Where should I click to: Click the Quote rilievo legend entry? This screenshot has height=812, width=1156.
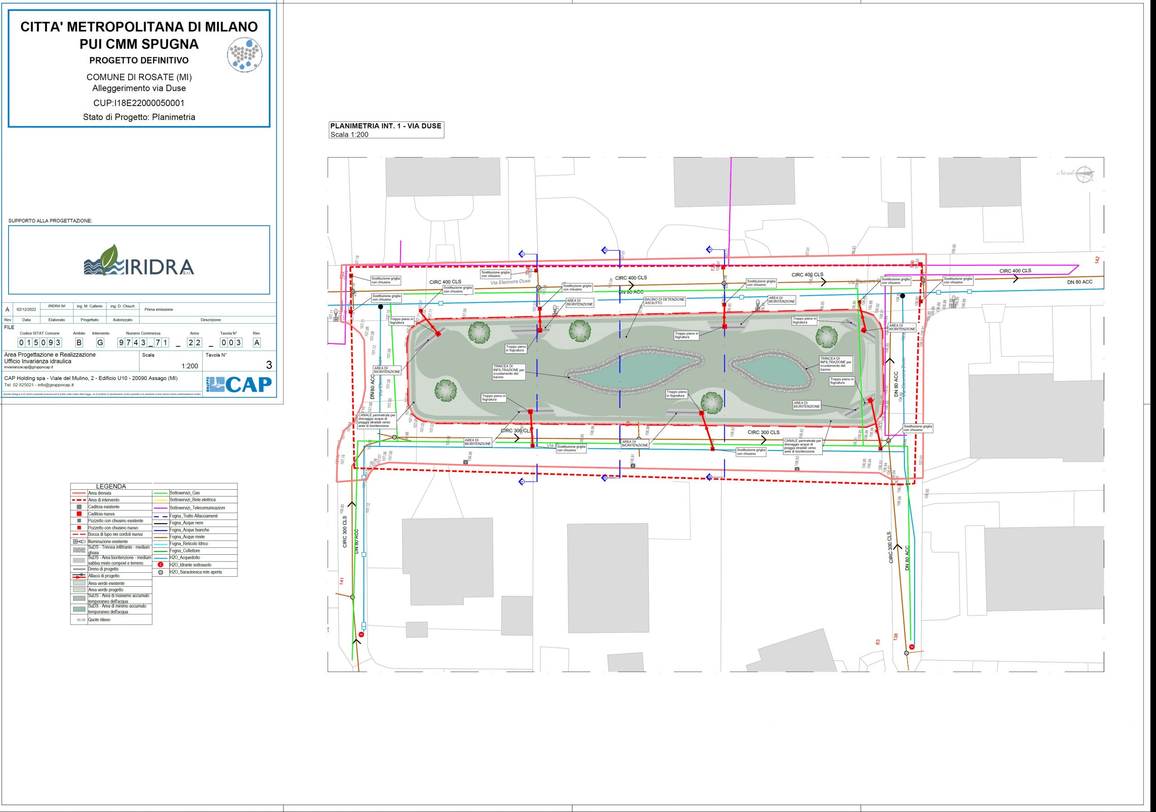tap(99, 620)
